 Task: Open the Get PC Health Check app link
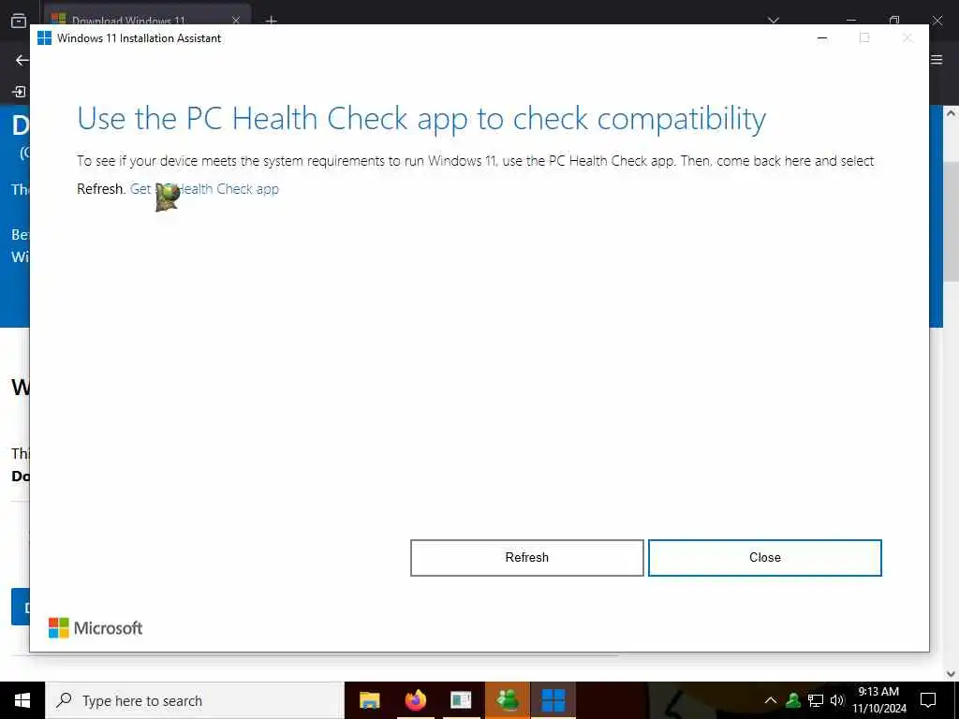tap(204, 189)
